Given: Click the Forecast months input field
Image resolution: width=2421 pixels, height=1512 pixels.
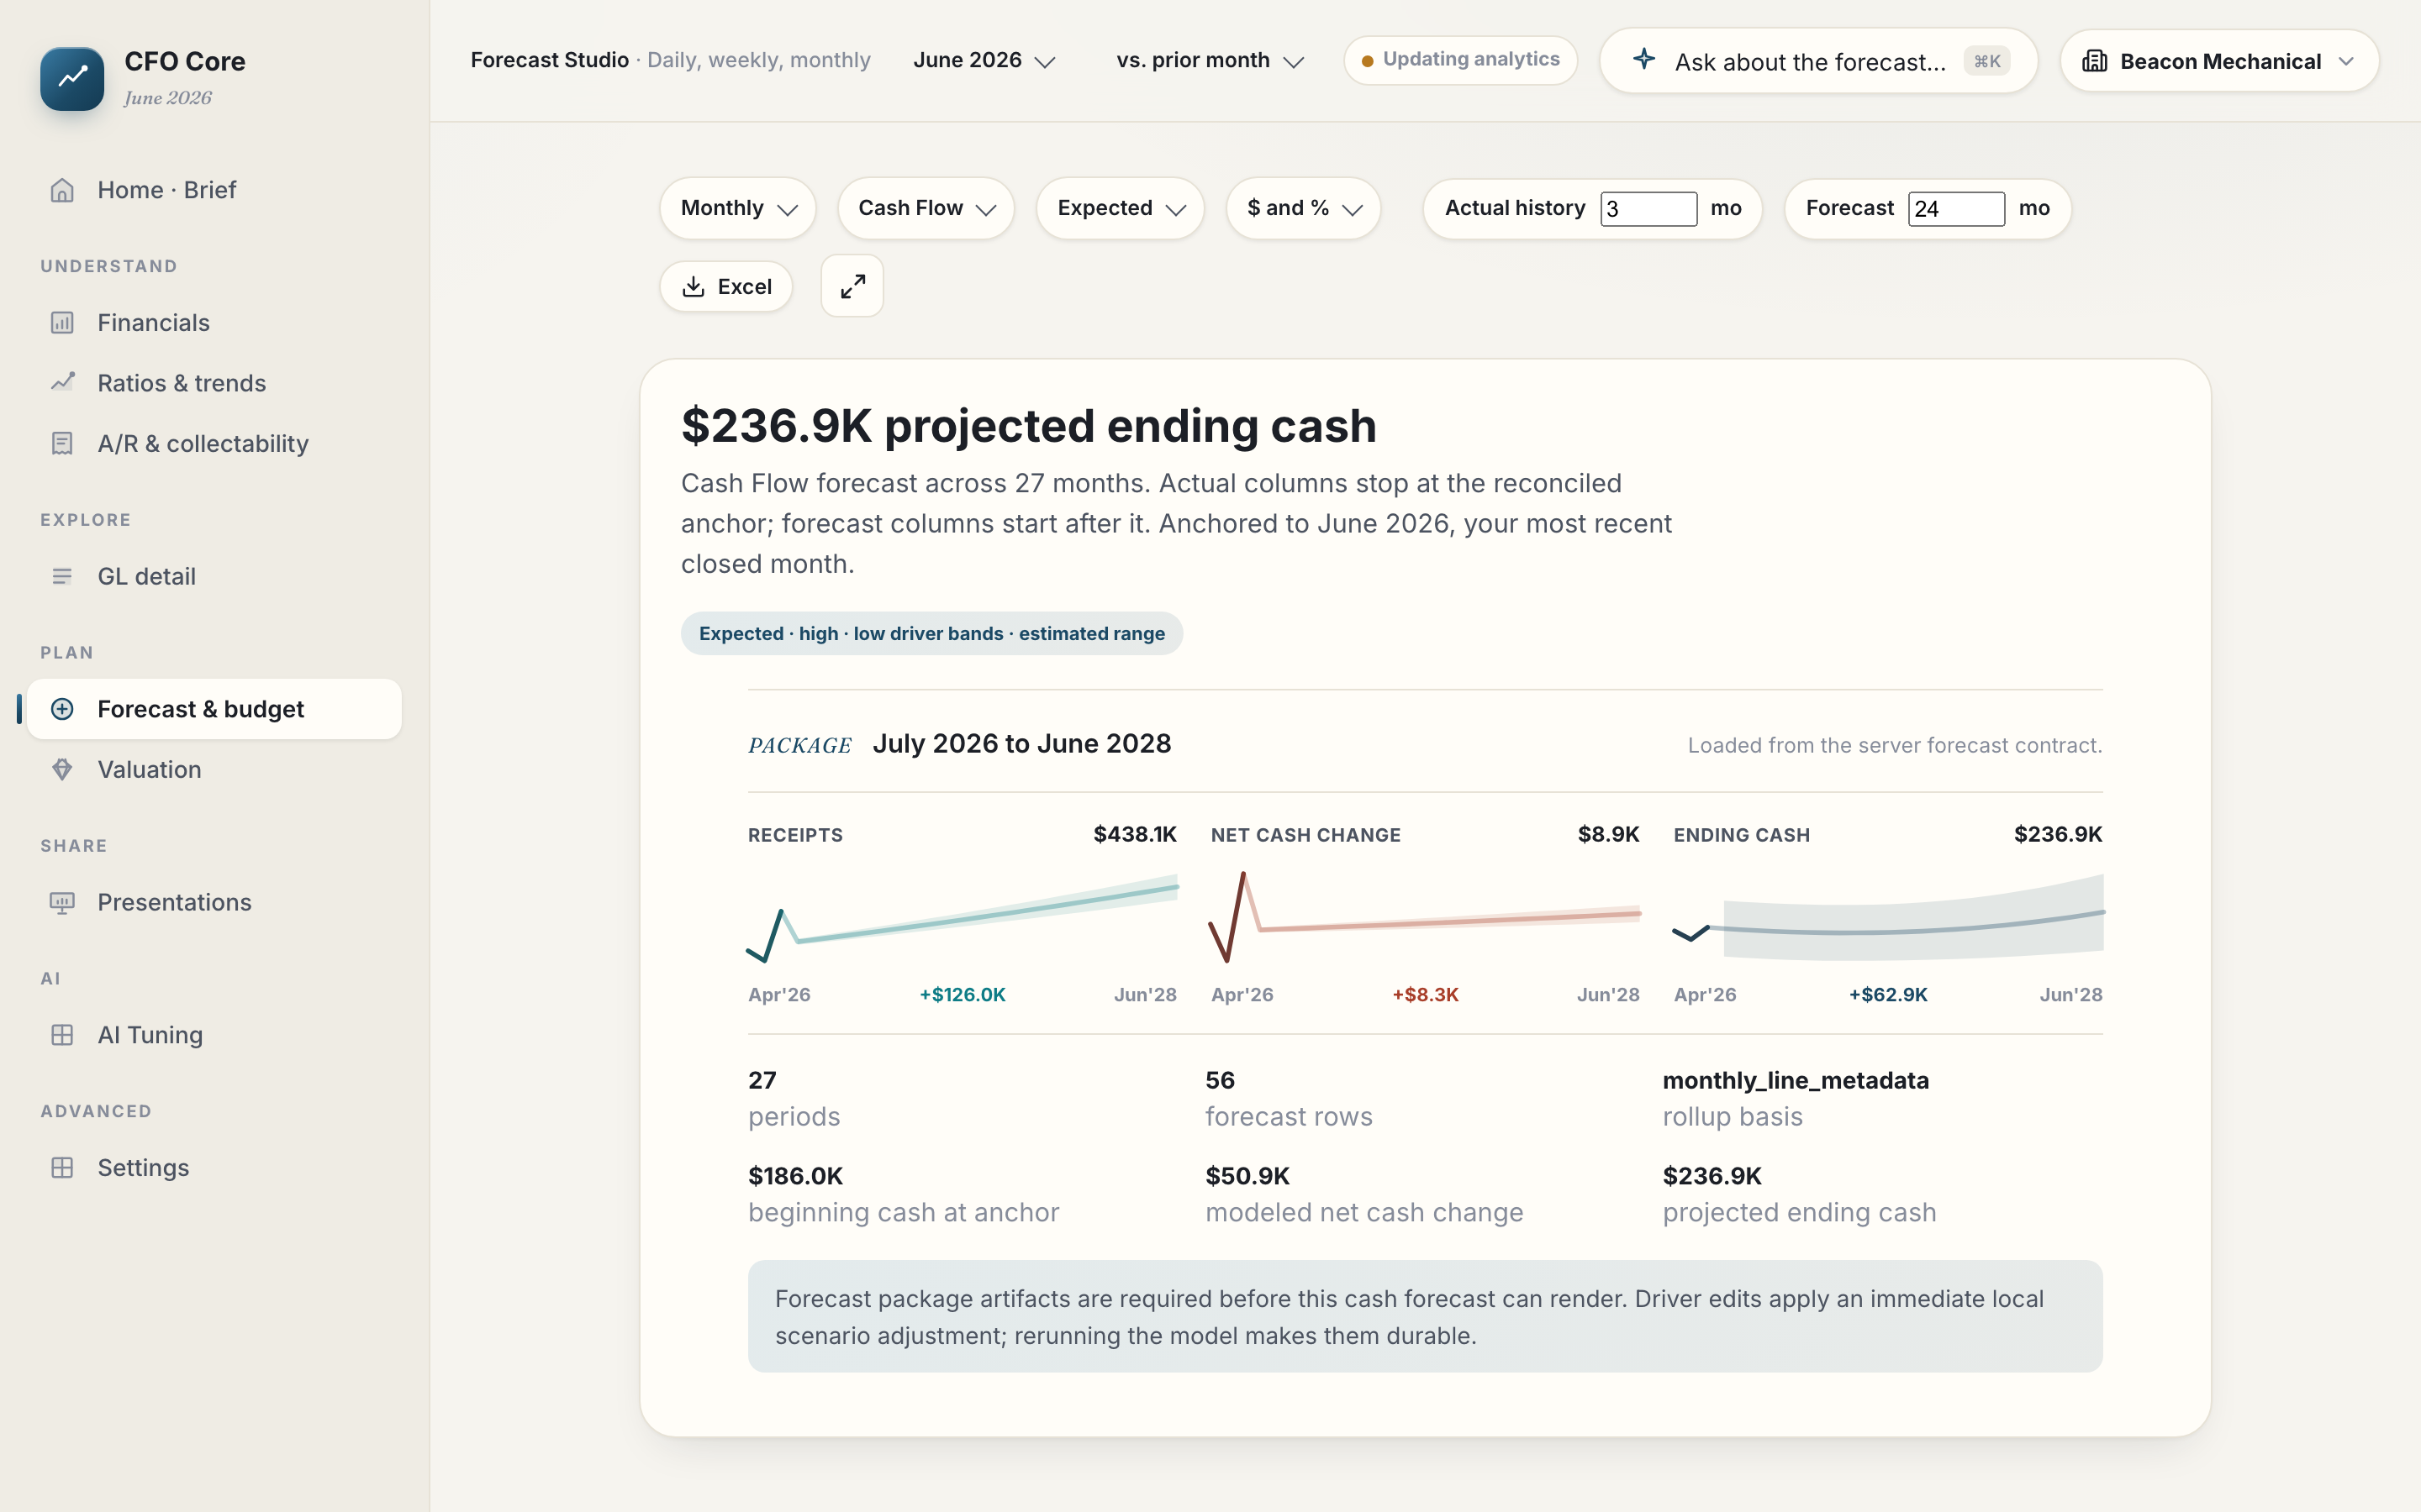Looking at the screenshot, I should 1956,208.
